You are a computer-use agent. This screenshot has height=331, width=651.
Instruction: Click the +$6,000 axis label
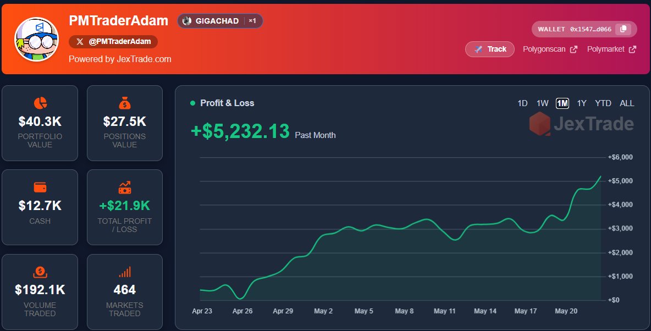point(620,157)
